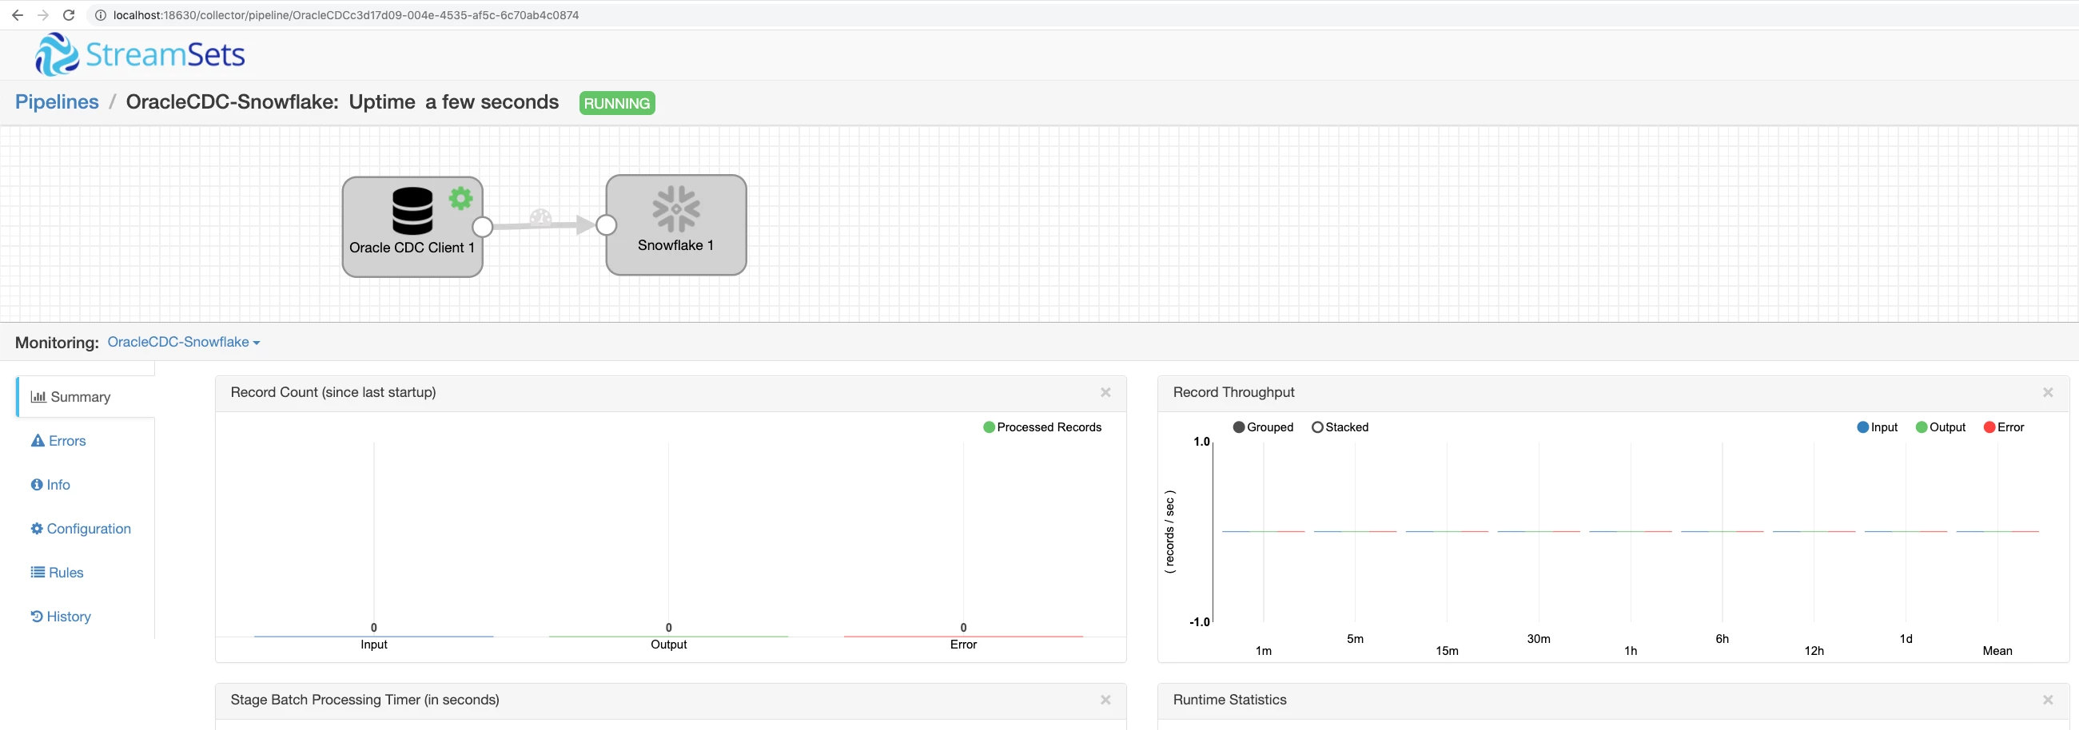
Task: Click the 1h axis label in throughput chart
Action: [x=1631, y=650]
